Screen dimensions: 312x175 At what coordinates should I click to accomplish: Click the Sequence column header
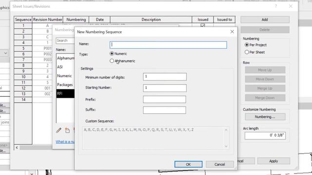23,19
